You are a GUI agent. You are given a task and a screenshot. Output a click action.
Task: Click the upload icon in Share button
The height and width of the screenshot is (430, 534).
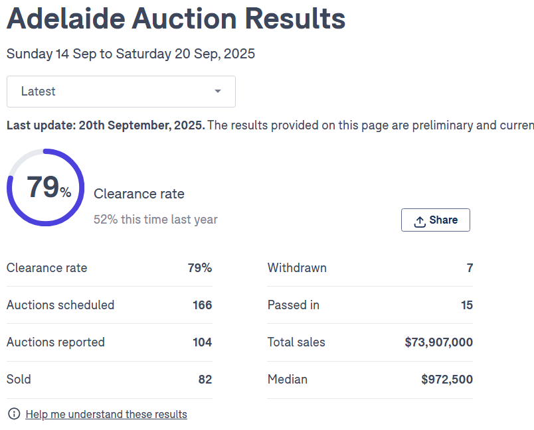pyautogui.click(x=420, y=221)
